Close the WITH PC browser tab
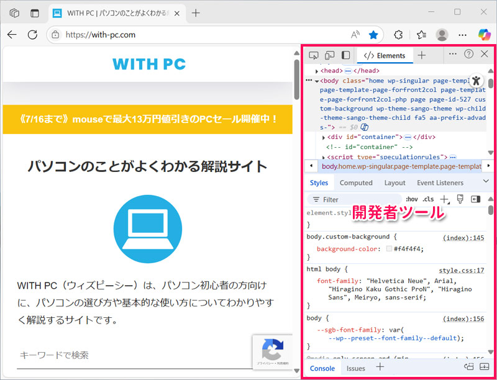Screen dimensions: 497x380 177,13
